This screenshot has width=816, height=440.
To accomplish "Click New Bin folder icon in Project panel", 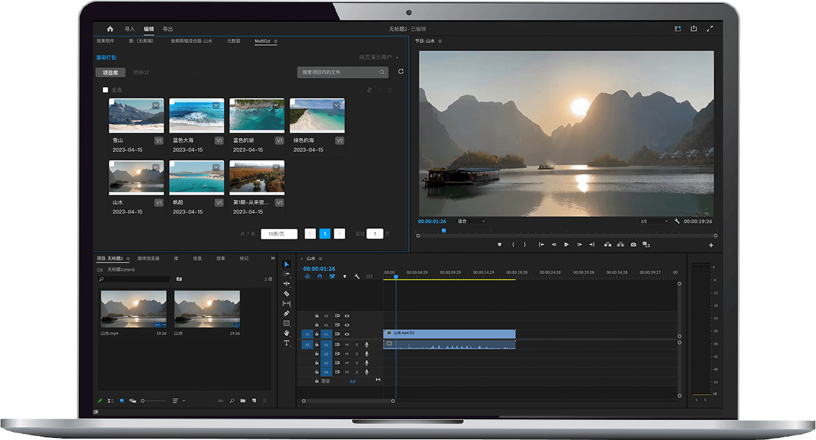I will 243,401.
